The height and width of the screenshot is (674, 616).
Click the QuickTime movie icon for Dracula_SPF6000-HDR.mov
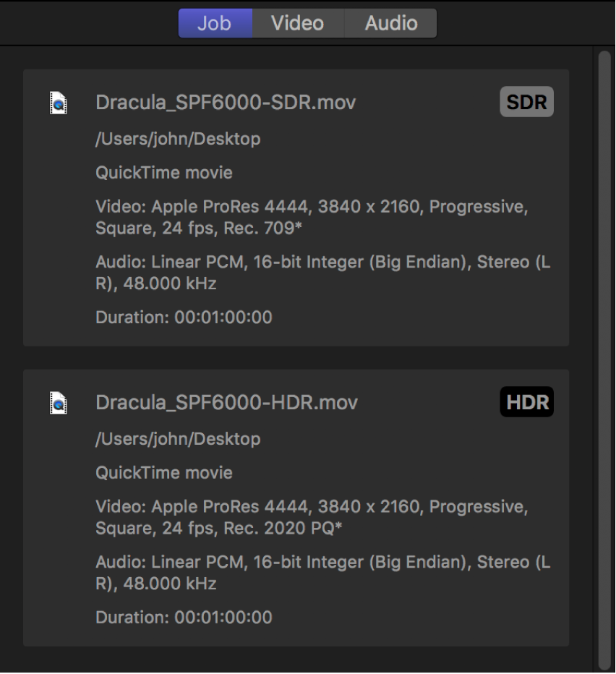click(x=59, y=403)
